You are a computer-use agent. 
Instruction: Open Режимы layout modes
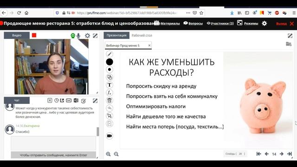pyautogui.click(x=251, y=24)
